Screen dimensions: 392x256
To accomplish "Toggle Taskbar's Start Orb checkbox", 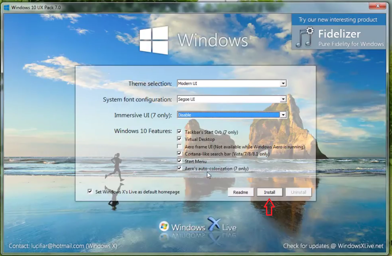I will [x=179, y=132].
